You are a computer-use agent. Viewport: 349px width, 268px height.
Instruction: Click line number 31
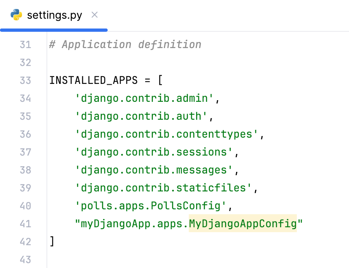pos(25,44)
